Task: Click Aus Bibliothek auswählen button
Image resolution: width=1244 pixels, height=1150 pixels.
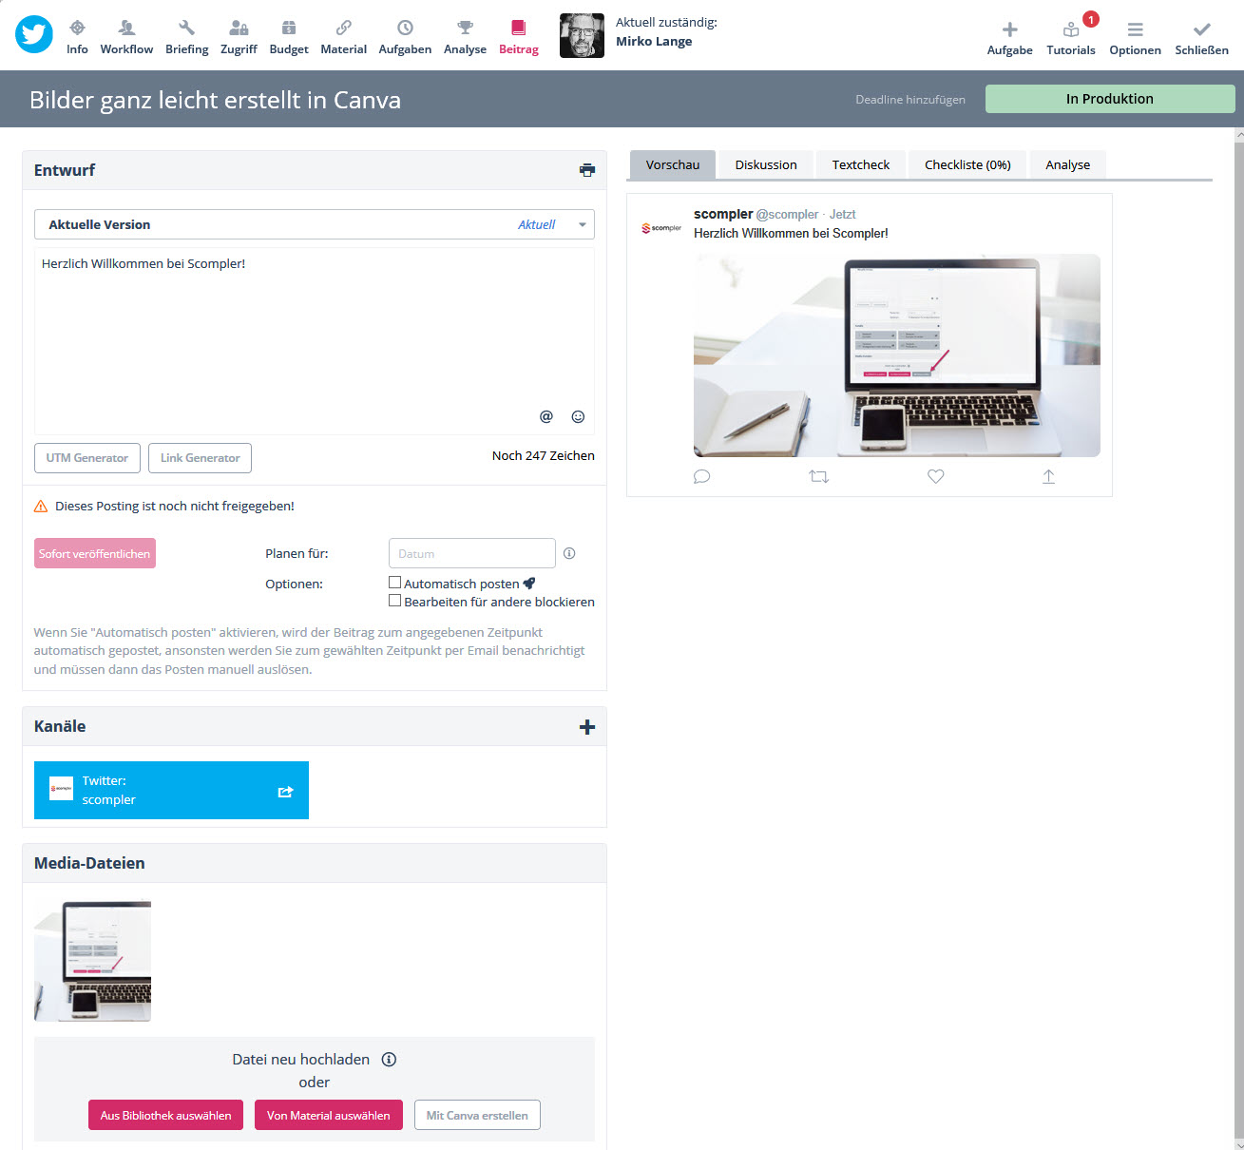Action: [166, 1116]
